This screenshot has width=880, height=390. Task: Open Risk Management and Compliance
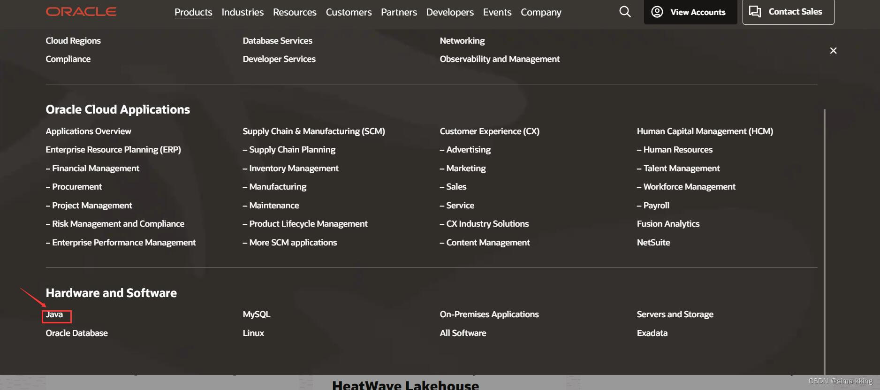[x=115, y=224]
